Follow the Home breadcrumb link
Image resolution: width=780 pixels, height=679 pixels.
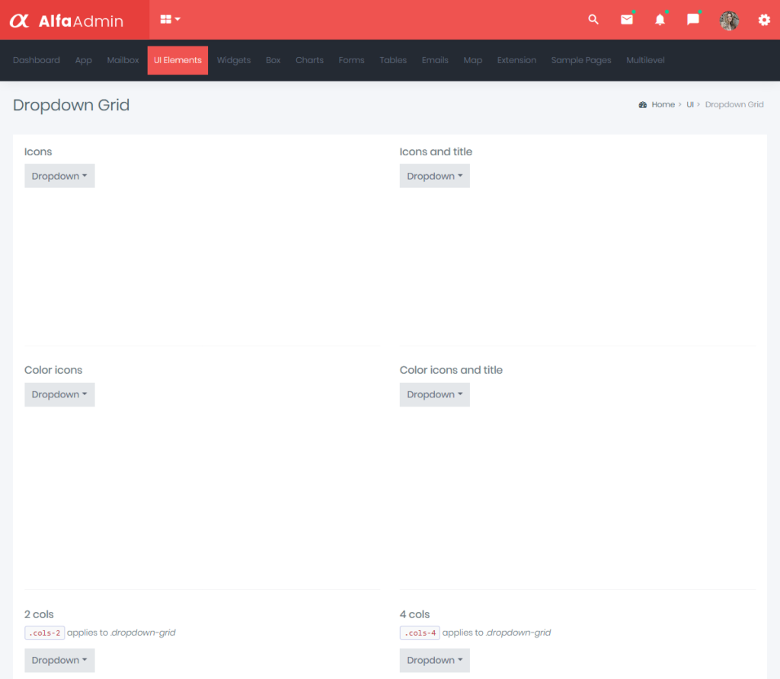[662, 104]
